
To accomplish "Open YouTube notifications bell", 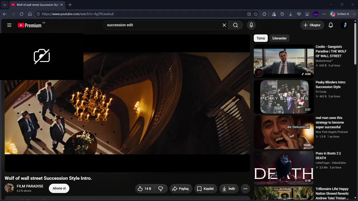I will pyautogui.click(x=331, y=25).
